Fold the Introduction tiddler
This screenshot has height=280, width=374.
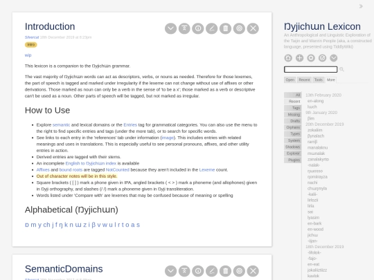[x=184, y=28]
